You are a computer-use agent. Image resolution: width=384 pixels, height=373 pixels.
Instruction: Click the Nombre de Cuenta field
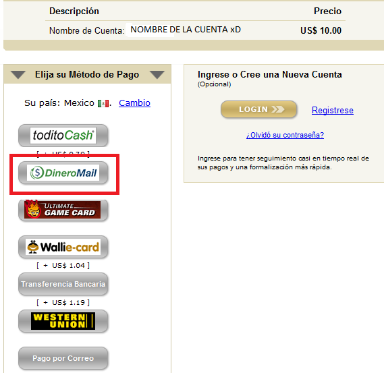(x=186, y=30)
